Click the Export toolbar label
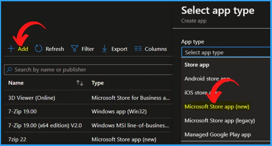The width and height of the screenshot is (272, 146). 119,49
